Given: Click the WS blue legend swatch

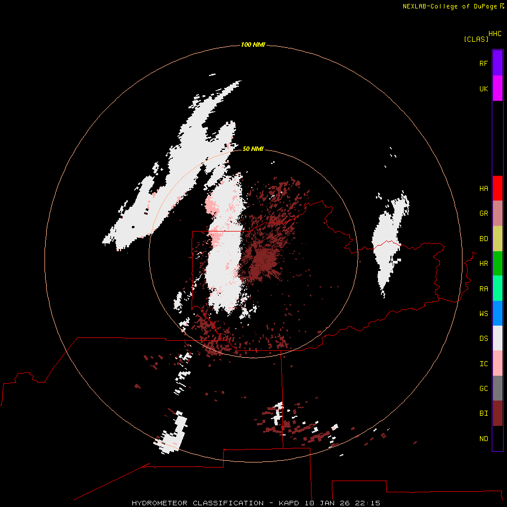Looking at the screenshot, I should [x=497, y=313].
